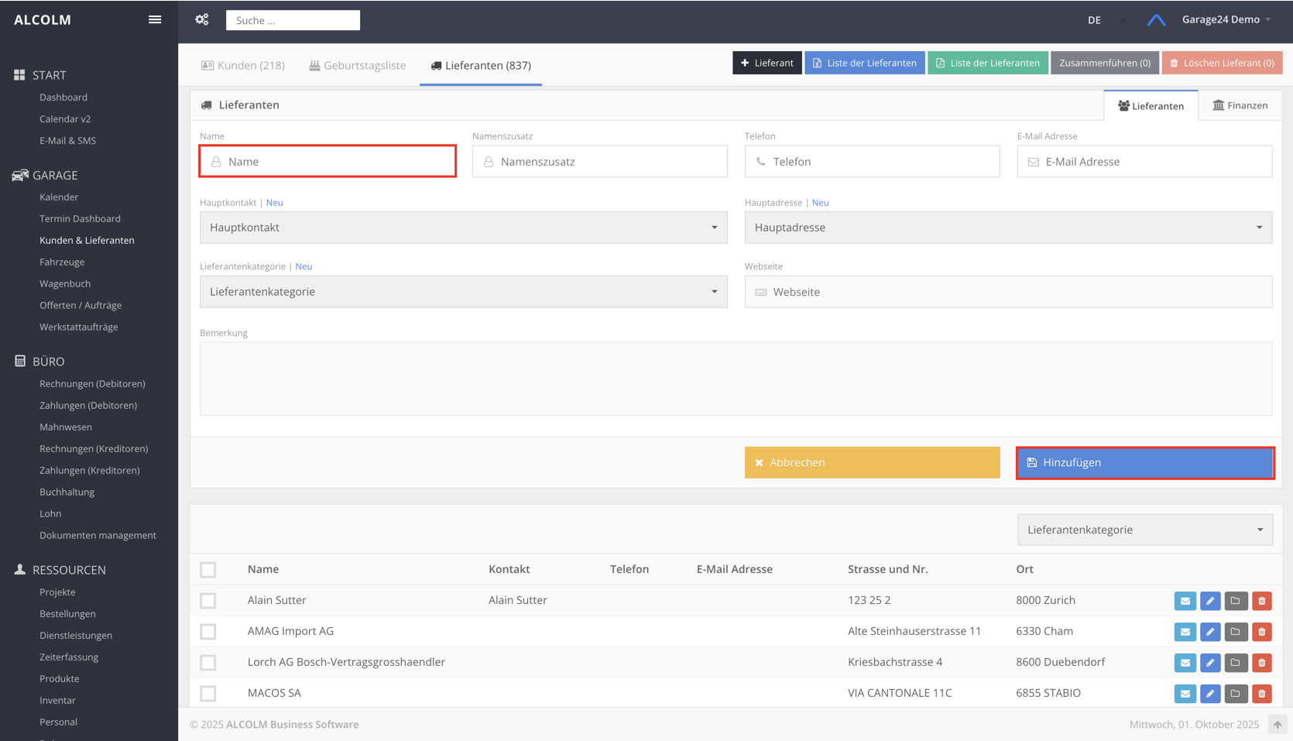Check the AMAG Import AG row checkbox

pyautogui.click(x=208, y=632)
